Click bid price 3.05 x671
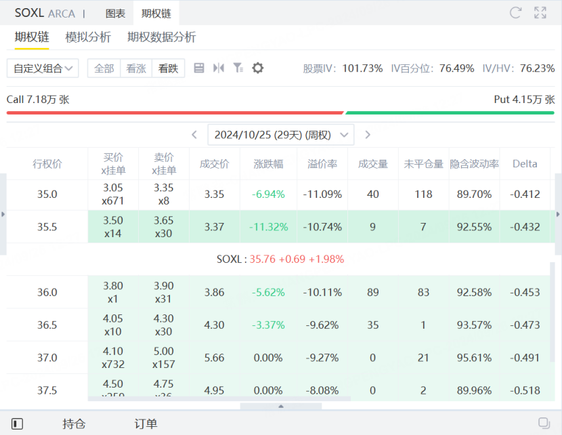The image size is (562, 435). 113,194
